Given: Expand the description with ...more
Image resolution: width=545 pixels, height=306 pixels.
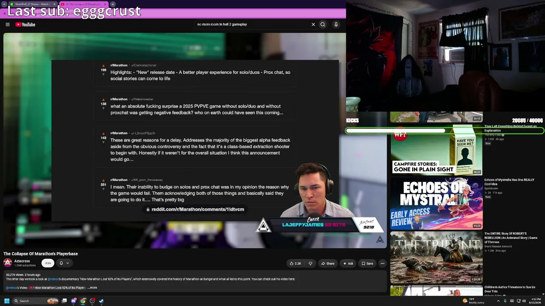Looking at the screenshot, I should point(92,288).
